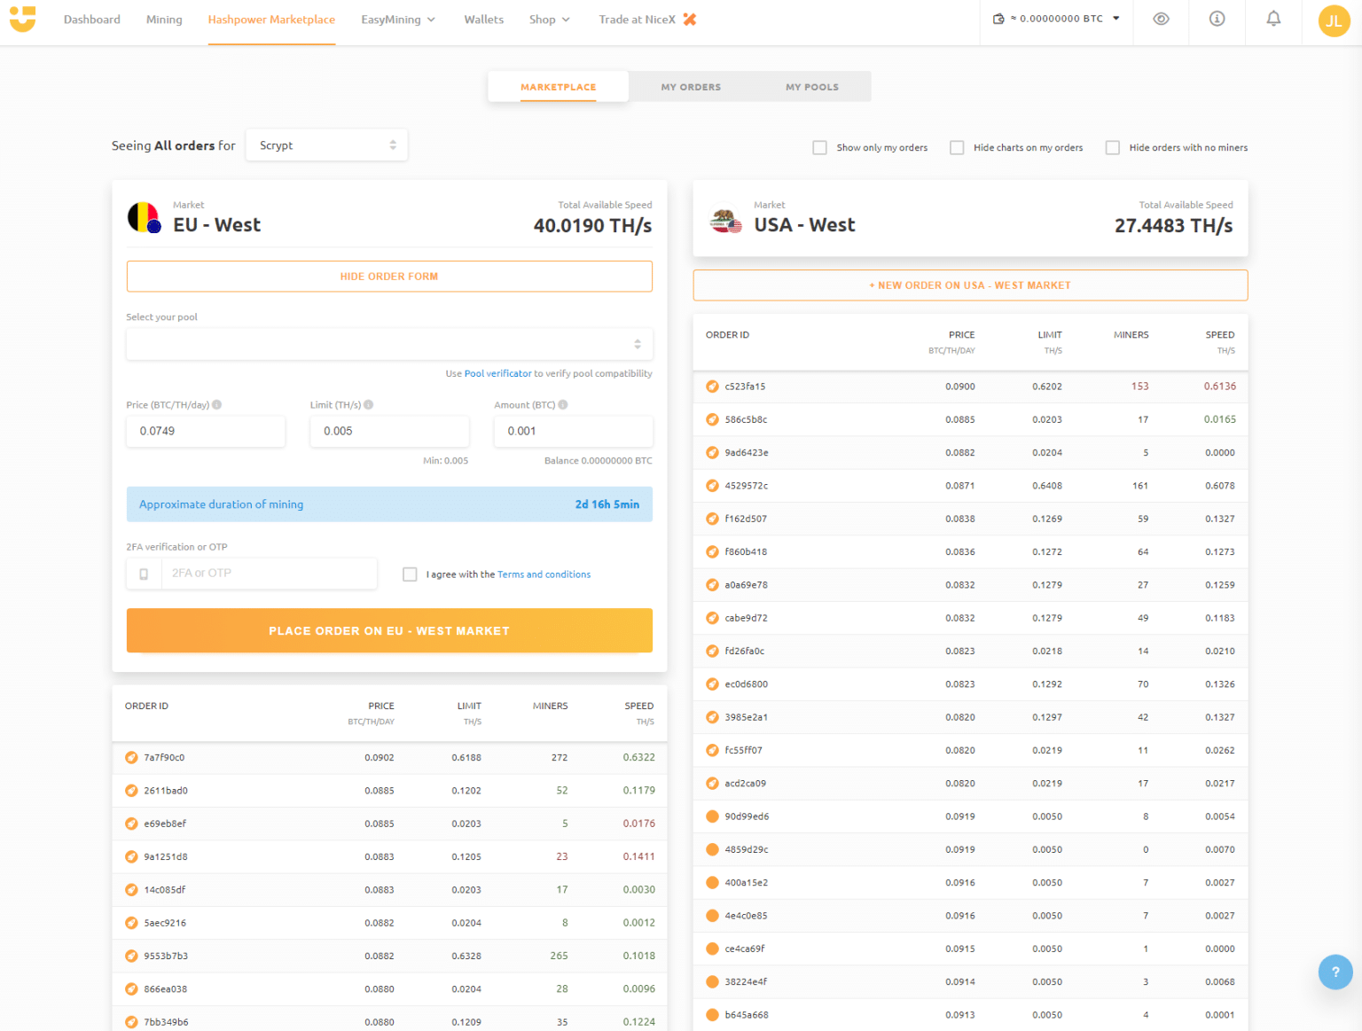This screenshot has height=1031, width=1362.
Task: Open the Scrypt algorithm selector
Action: [326, 144]
